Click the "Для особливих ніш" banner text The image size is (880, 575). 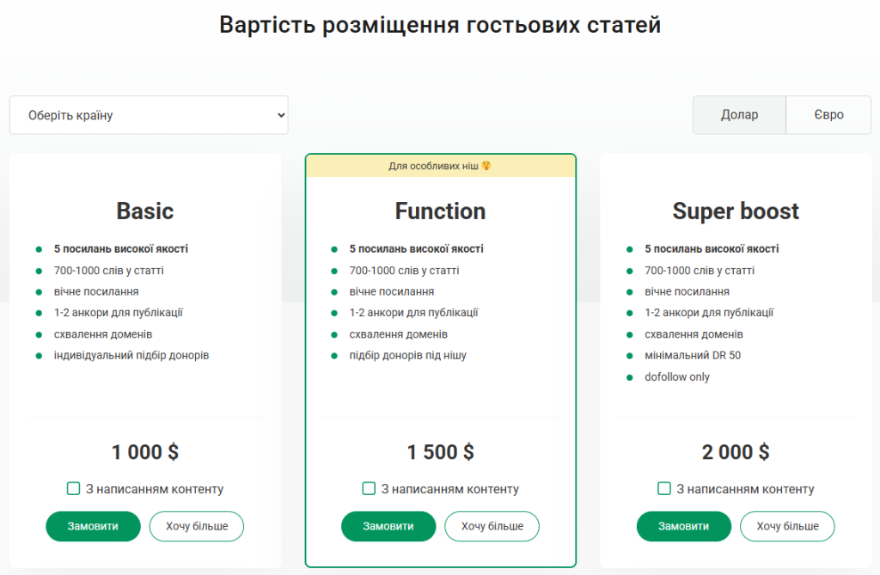(434, 166)
